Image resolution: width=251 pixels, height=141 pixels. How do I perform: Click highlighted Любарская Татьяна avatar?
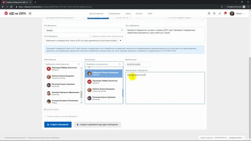89,74
